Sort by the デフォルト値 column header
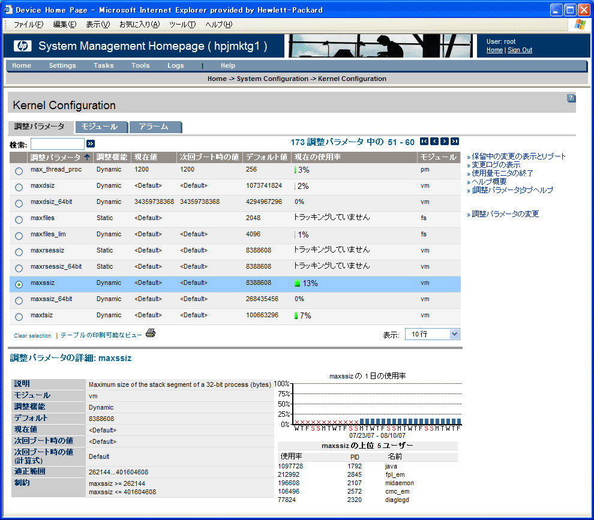Image resolution: width=594 pixels, height=520 pixels. pyautogui.click(x=266, y=157)
